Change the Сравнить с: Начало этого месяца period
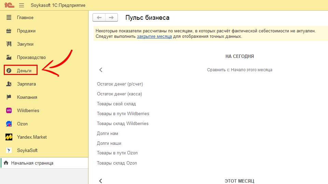The width and height of the screenshot is (328, 184). coord(239,70)
